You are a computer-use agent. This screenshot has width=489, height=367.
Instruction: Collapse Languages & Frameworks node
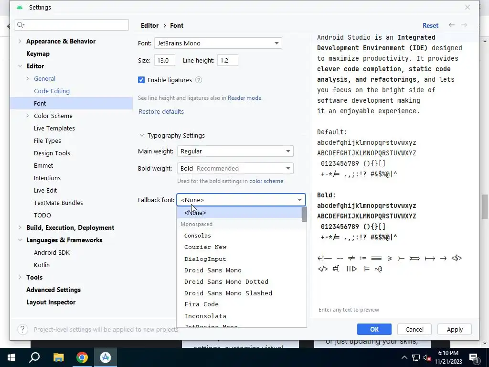(x=20, y=240)
